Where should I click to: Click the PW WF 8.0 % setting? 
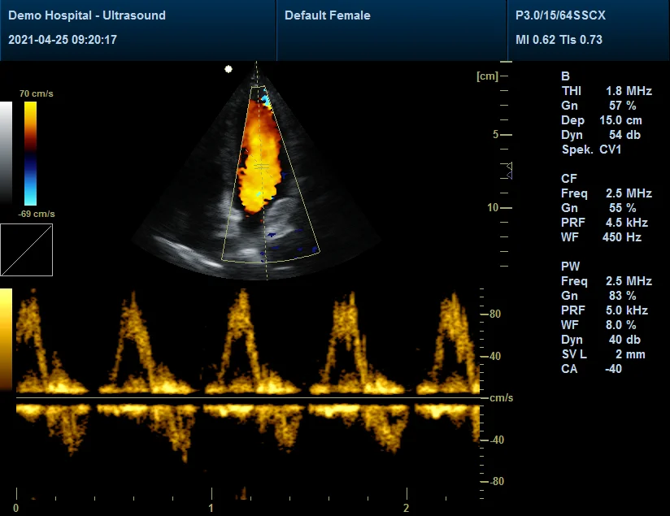[606, 325]
